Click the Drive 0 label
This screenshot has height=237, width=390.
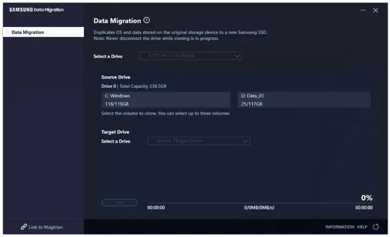point(109,86)
